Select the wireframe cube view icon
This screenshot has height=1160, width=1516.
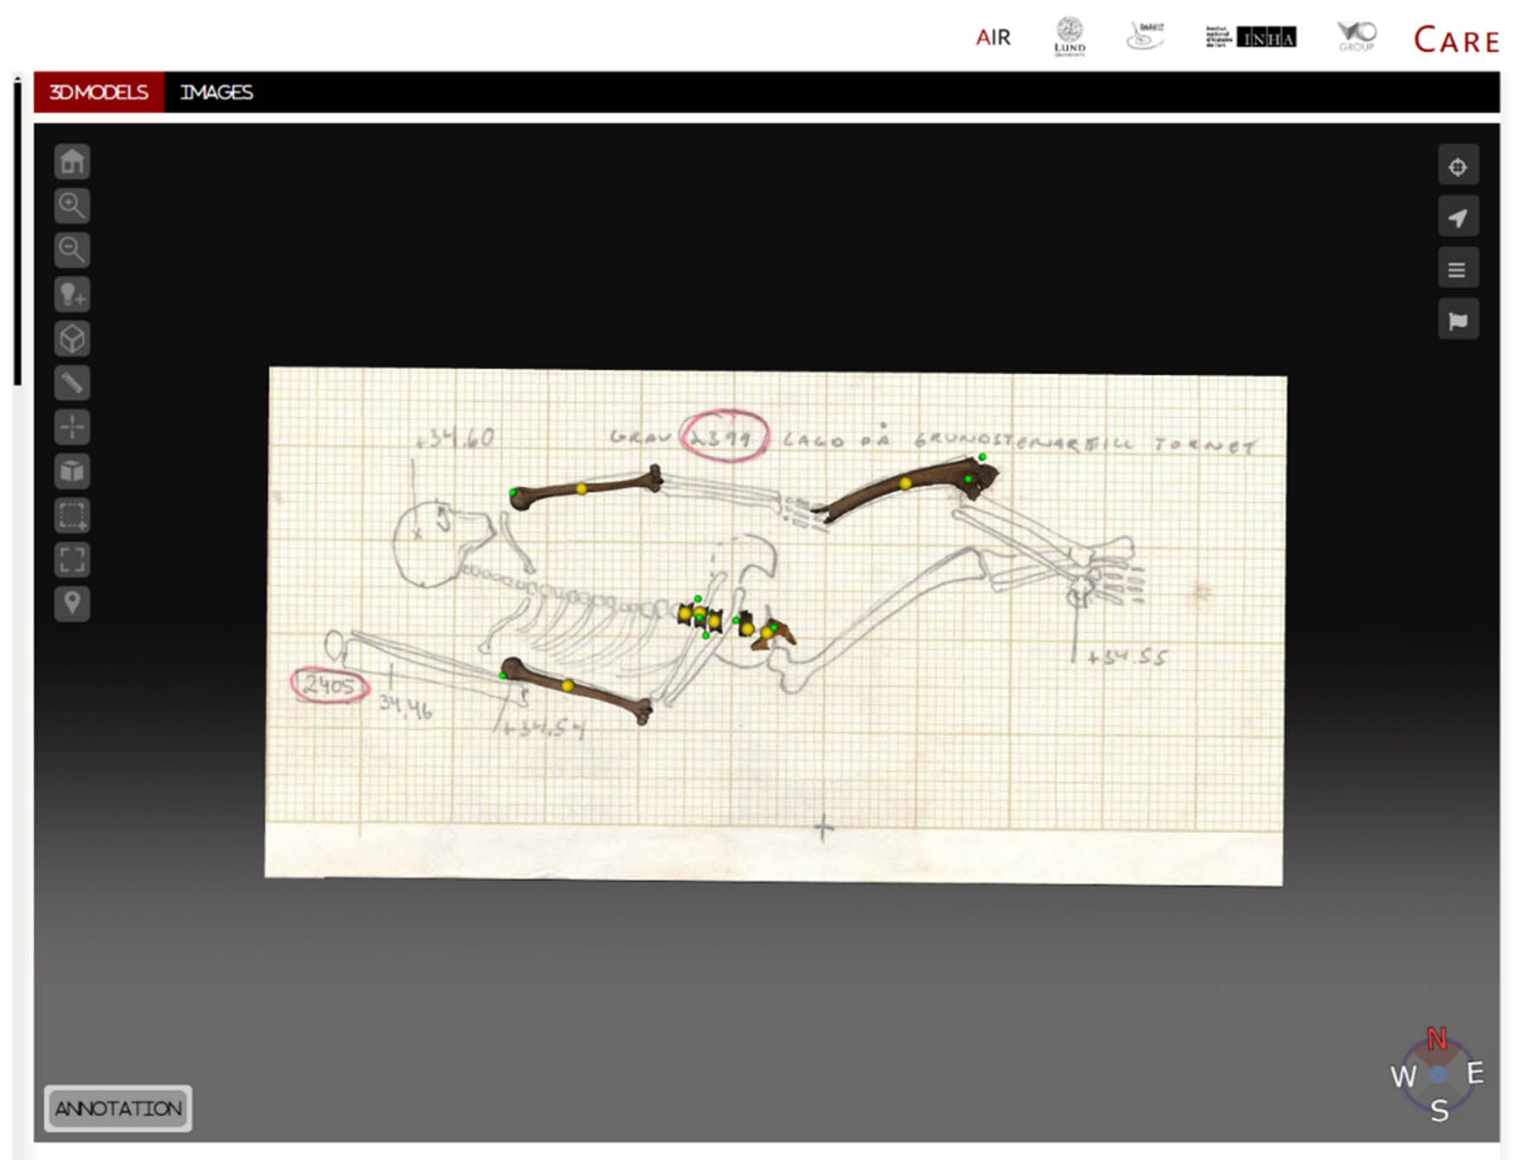point(72,339)
